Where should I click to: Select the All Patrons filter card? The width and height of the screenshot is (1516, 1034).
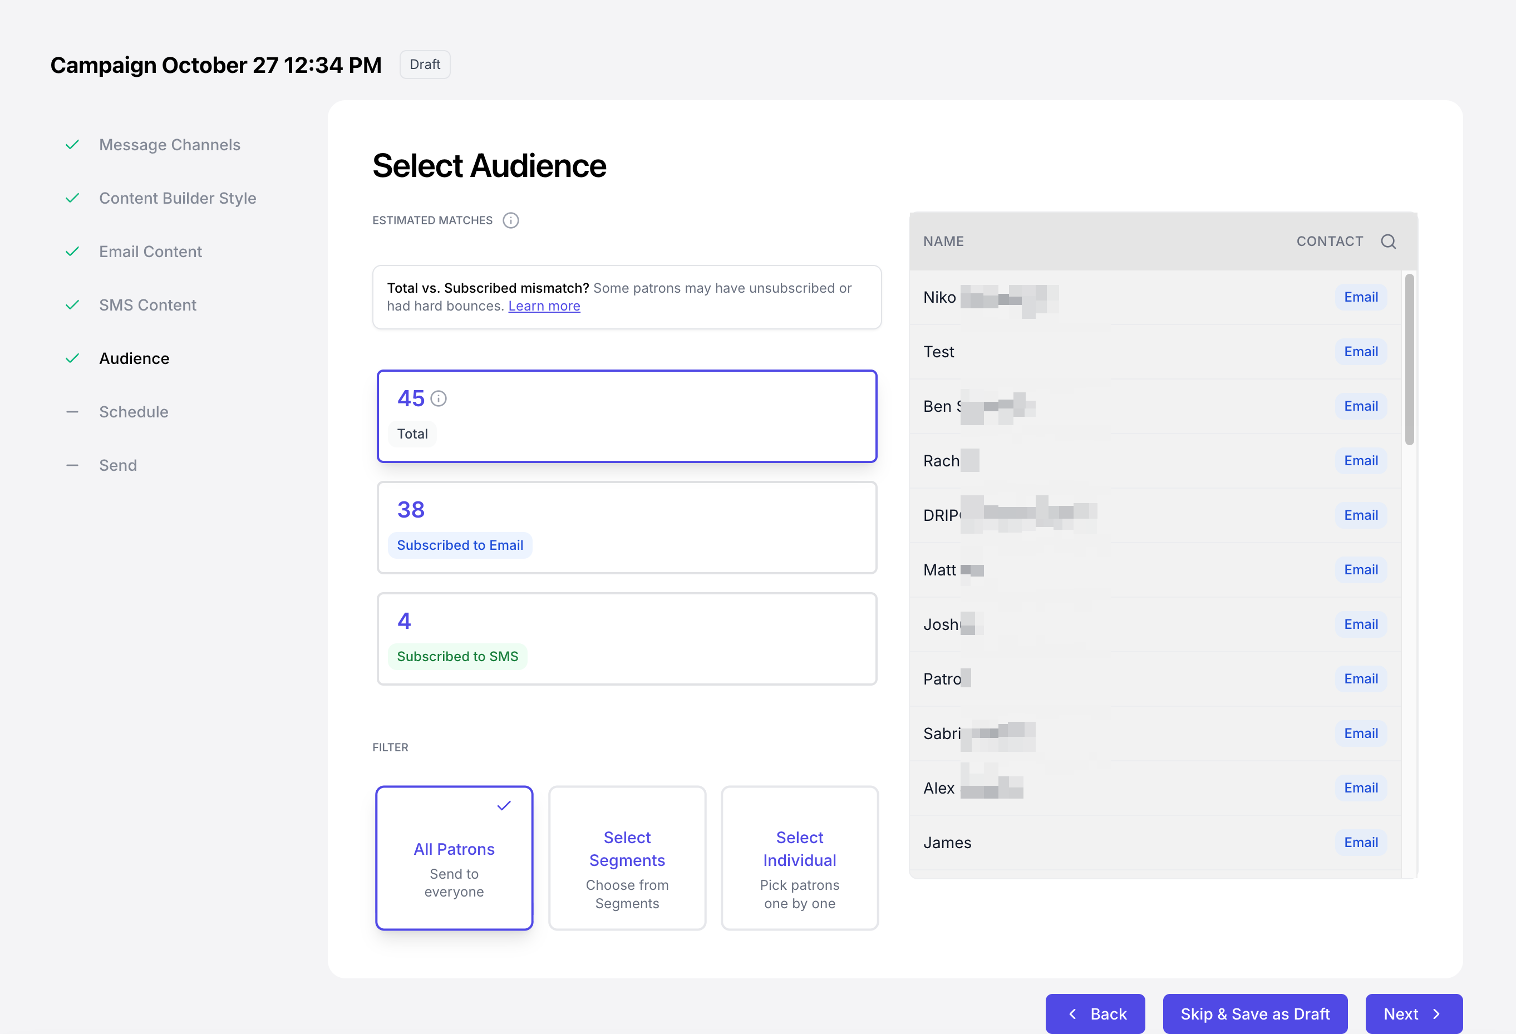[454, 857]
